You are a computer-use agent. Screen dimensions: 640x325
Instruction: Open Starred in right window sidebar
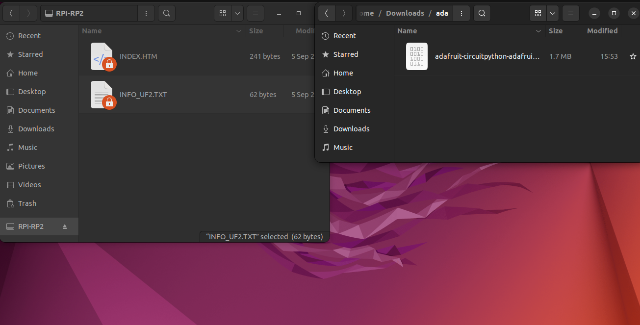(345, 54)
